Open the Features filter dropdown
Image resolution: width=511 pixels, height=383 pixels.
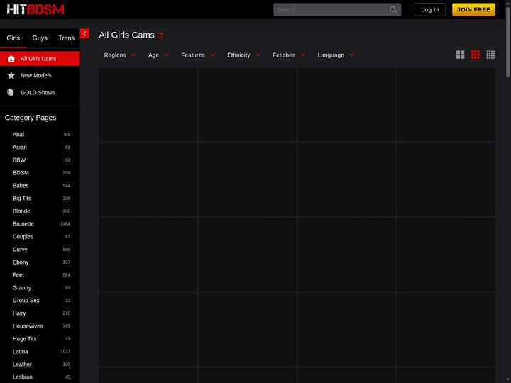[x=198, y=55]
